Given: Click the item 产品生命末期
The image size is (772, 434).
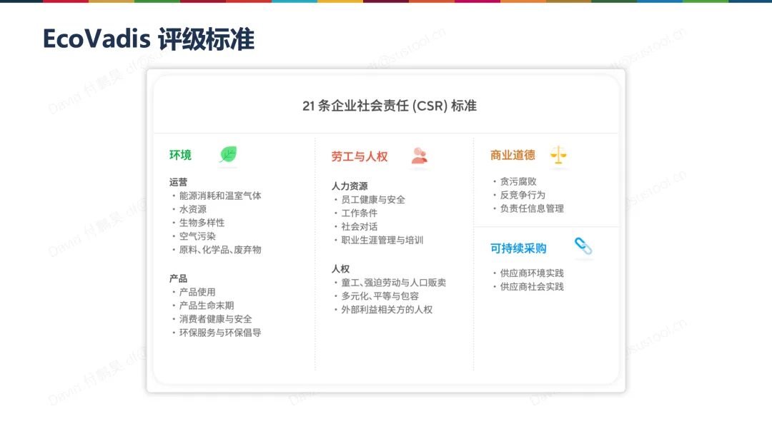Looking at the screenshot, I should tap(207, 306).
